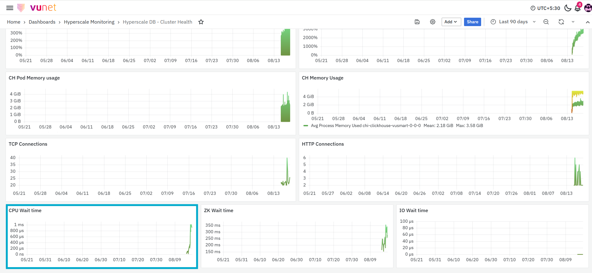Open Dashboards breadcrumb
This screenshot has height=273, width=592.
[42, 22]
